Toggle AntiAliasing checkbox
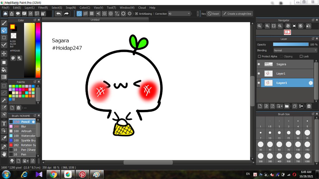 pyautogui.click(x=136, y=14)
